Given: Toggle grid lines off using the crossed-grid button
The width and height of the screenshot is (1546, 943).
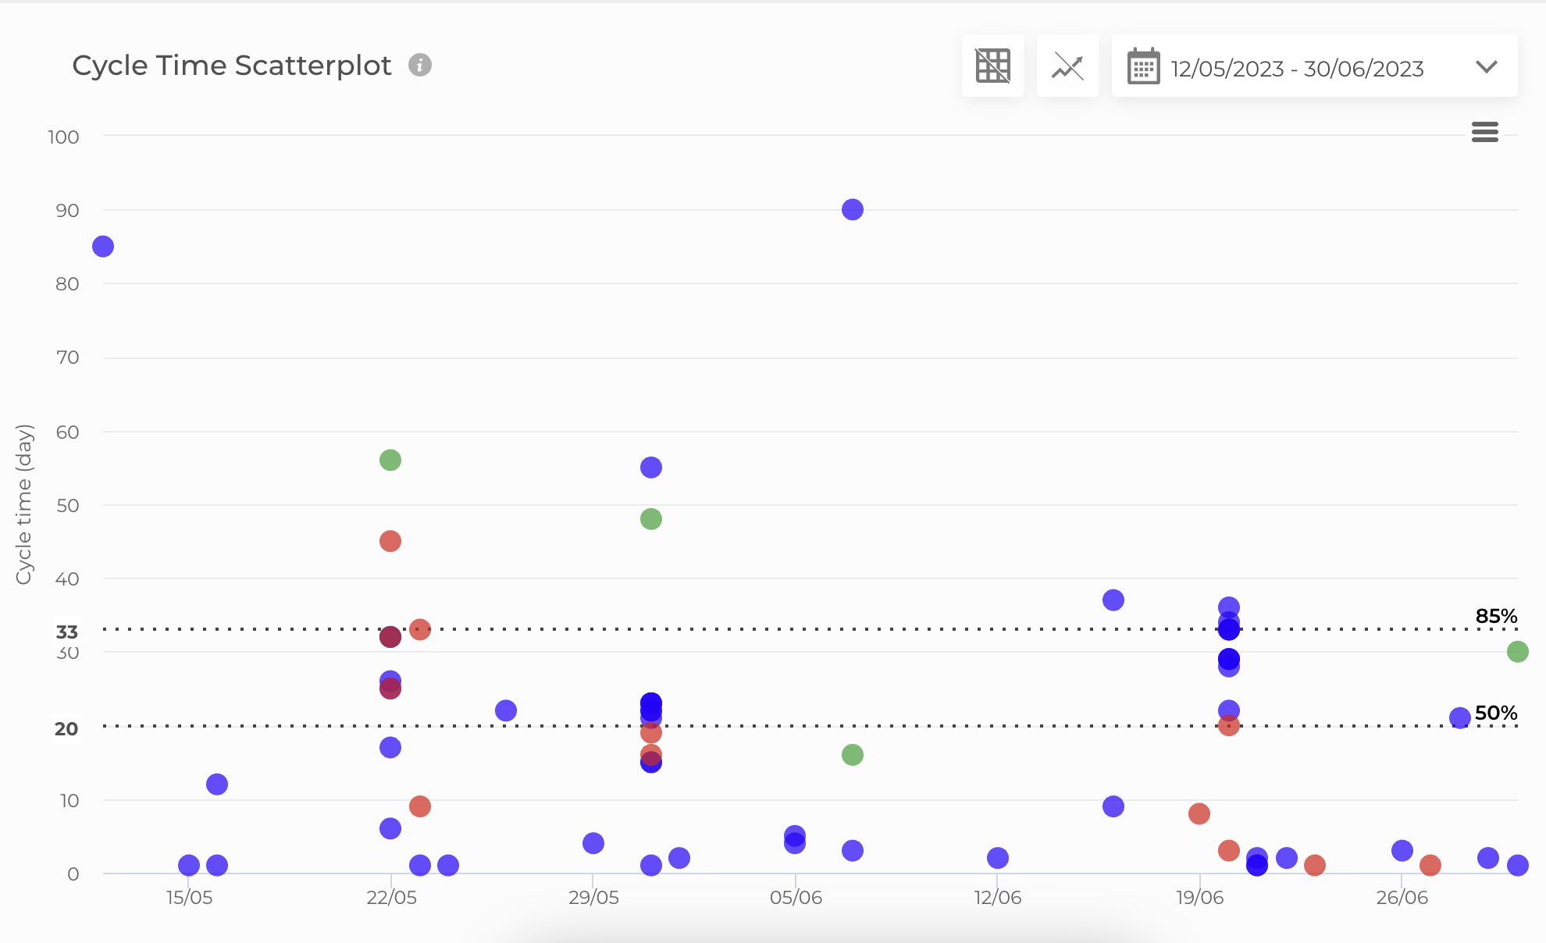Looking at the screenshot, I should coord(992,66).
